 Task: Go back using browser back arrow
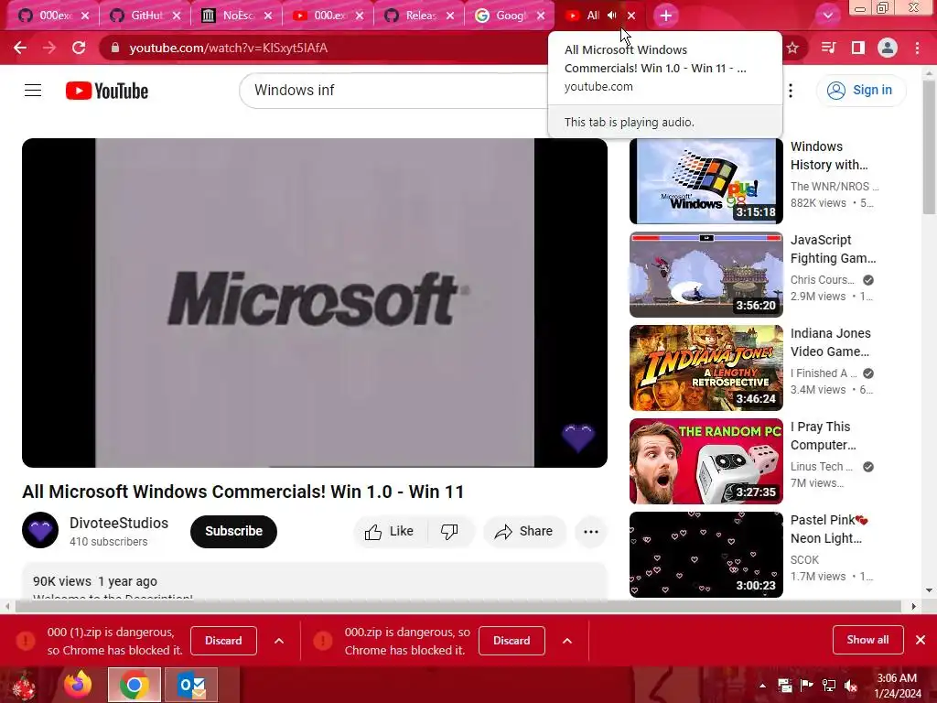(20, 48)
